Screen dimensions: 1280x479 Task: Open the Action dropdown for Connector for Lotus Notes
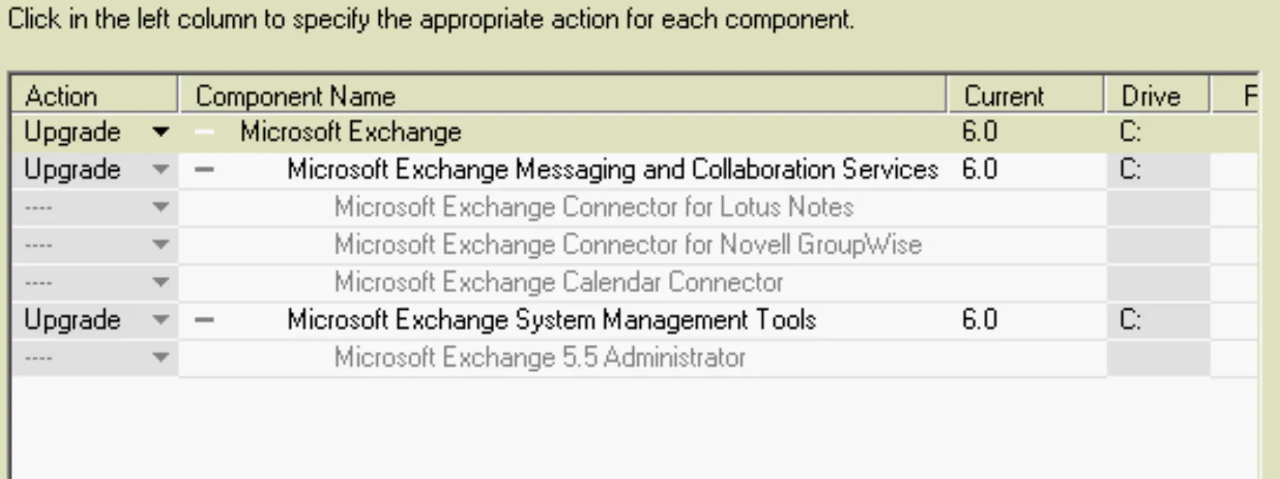(160, 207)
